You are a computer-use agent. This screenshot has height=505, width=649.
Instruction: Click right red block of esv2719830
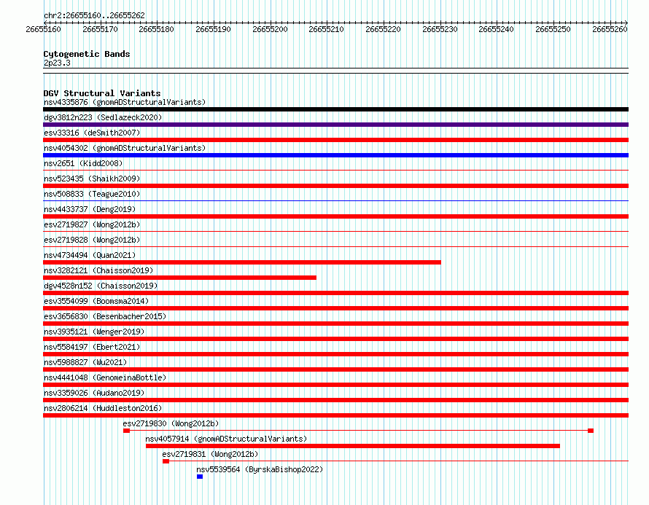tap(591, 431)
